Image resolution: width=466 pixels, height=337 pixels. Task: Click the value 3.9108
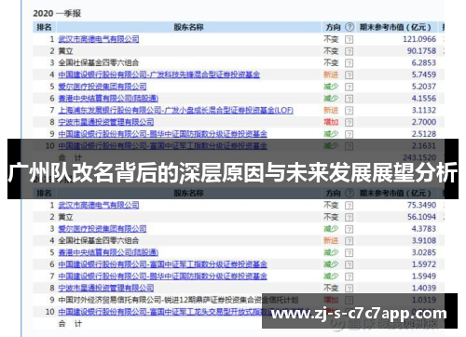(424, 240)
